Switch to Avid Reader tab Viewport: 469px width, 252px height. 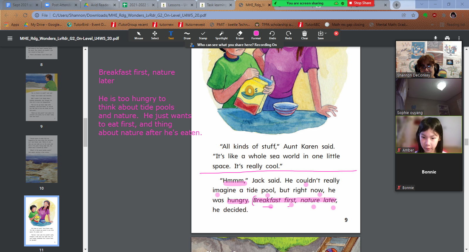(x=98, y=5)
